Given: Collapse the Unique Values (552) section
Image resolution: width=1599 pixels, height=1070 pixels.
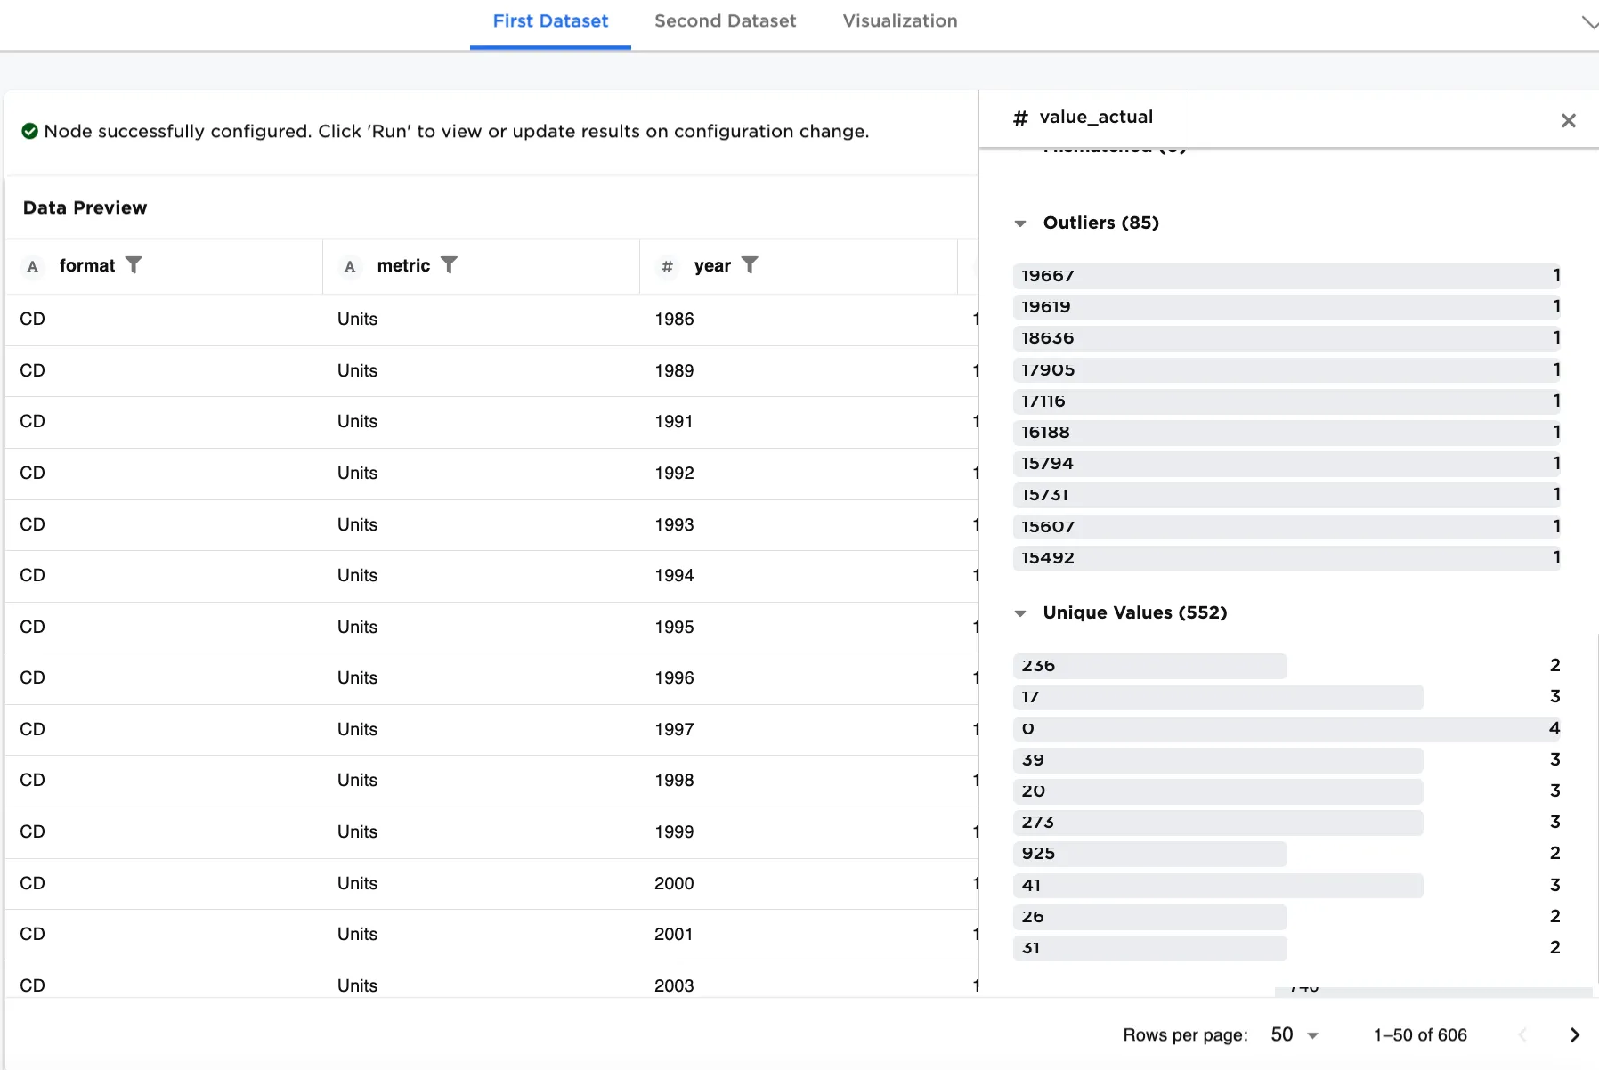Looking at the screenshot, I should tap(1020, 613).
